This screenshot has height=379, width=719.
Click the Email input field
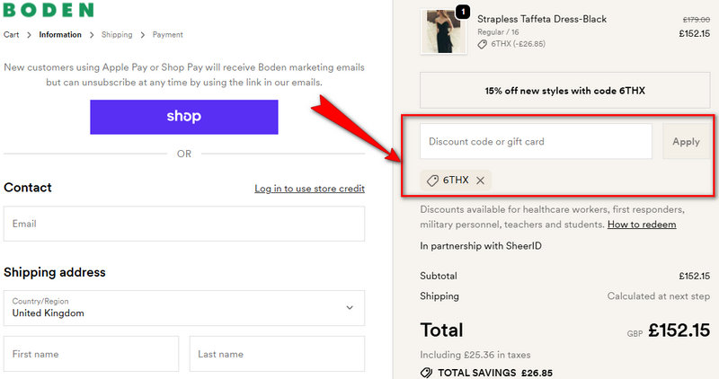[x=183, y=224]
